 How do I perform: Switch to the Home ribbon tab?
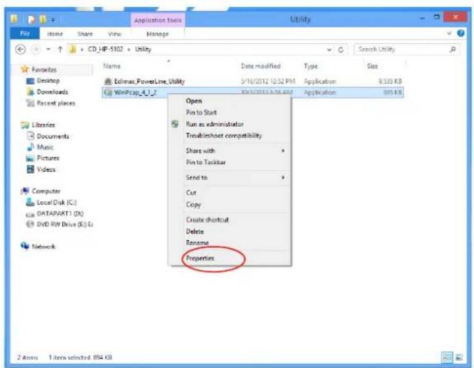[x=55, y=34]
